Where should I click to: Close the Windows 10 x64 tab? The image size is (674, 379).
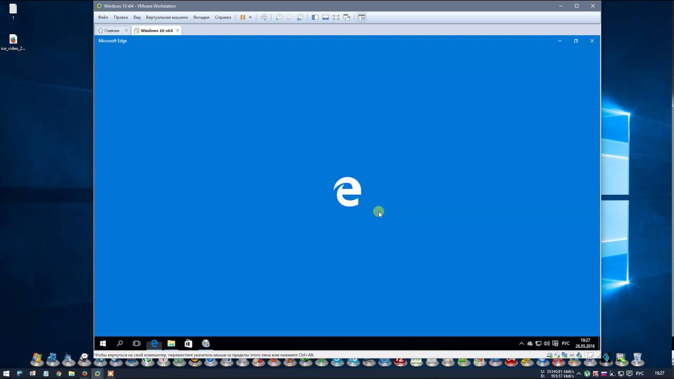(178, 31)
